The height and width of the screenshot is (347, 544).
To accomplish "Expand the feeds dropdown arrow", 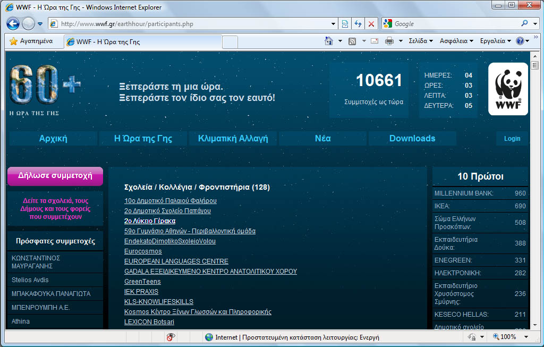I will 364,41.
